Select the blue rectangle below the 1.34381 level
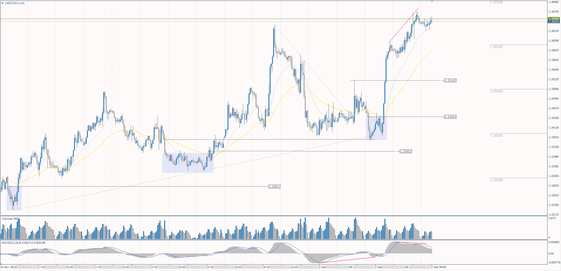The width and height of the screenshot is (561, 271). tap(377, 128)
